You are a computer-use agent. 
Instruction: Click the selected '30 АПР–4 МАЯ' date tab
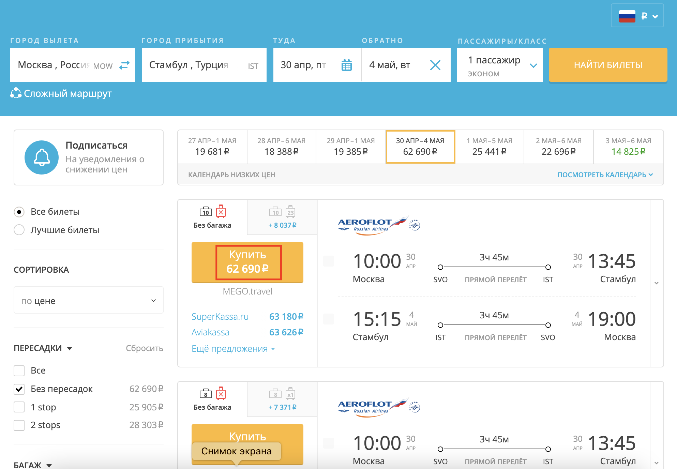click(x=420, y=147)
